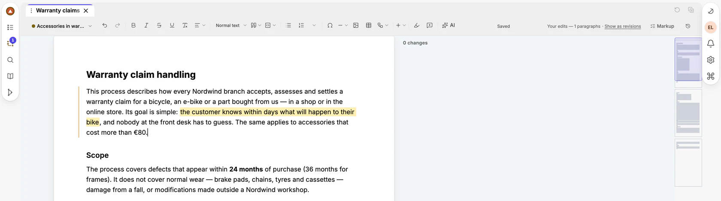Click the close-all-tabs icon at top right

pos(691,10)
